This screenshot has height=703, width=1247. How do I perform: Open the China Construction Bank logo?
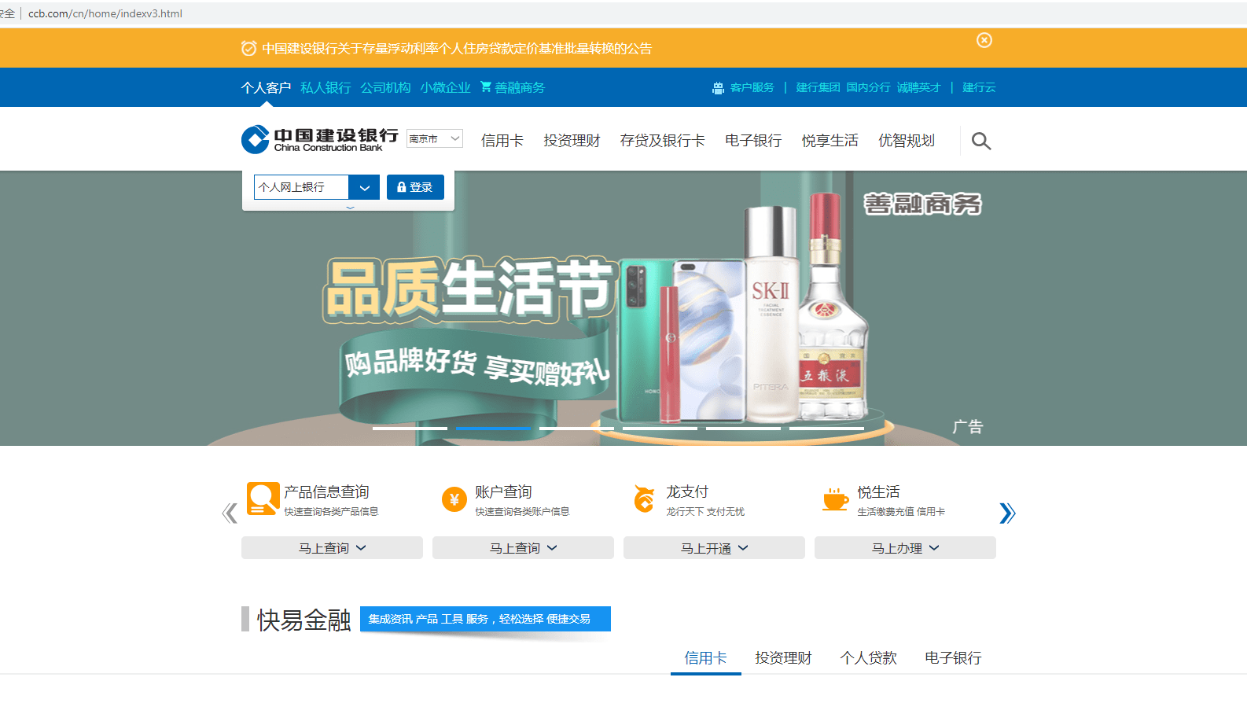tap(320, 140)
